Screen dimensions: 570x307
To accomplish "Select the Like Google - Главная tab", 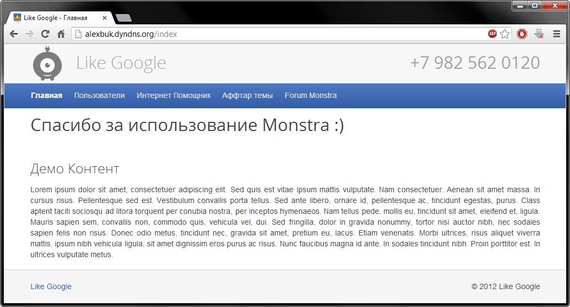I will click(x=55, y=18).
